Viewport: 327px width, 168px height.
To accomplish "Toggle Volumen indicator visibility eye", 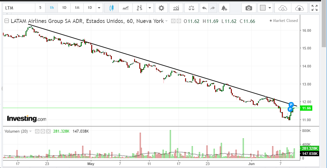I will (37, 131).
